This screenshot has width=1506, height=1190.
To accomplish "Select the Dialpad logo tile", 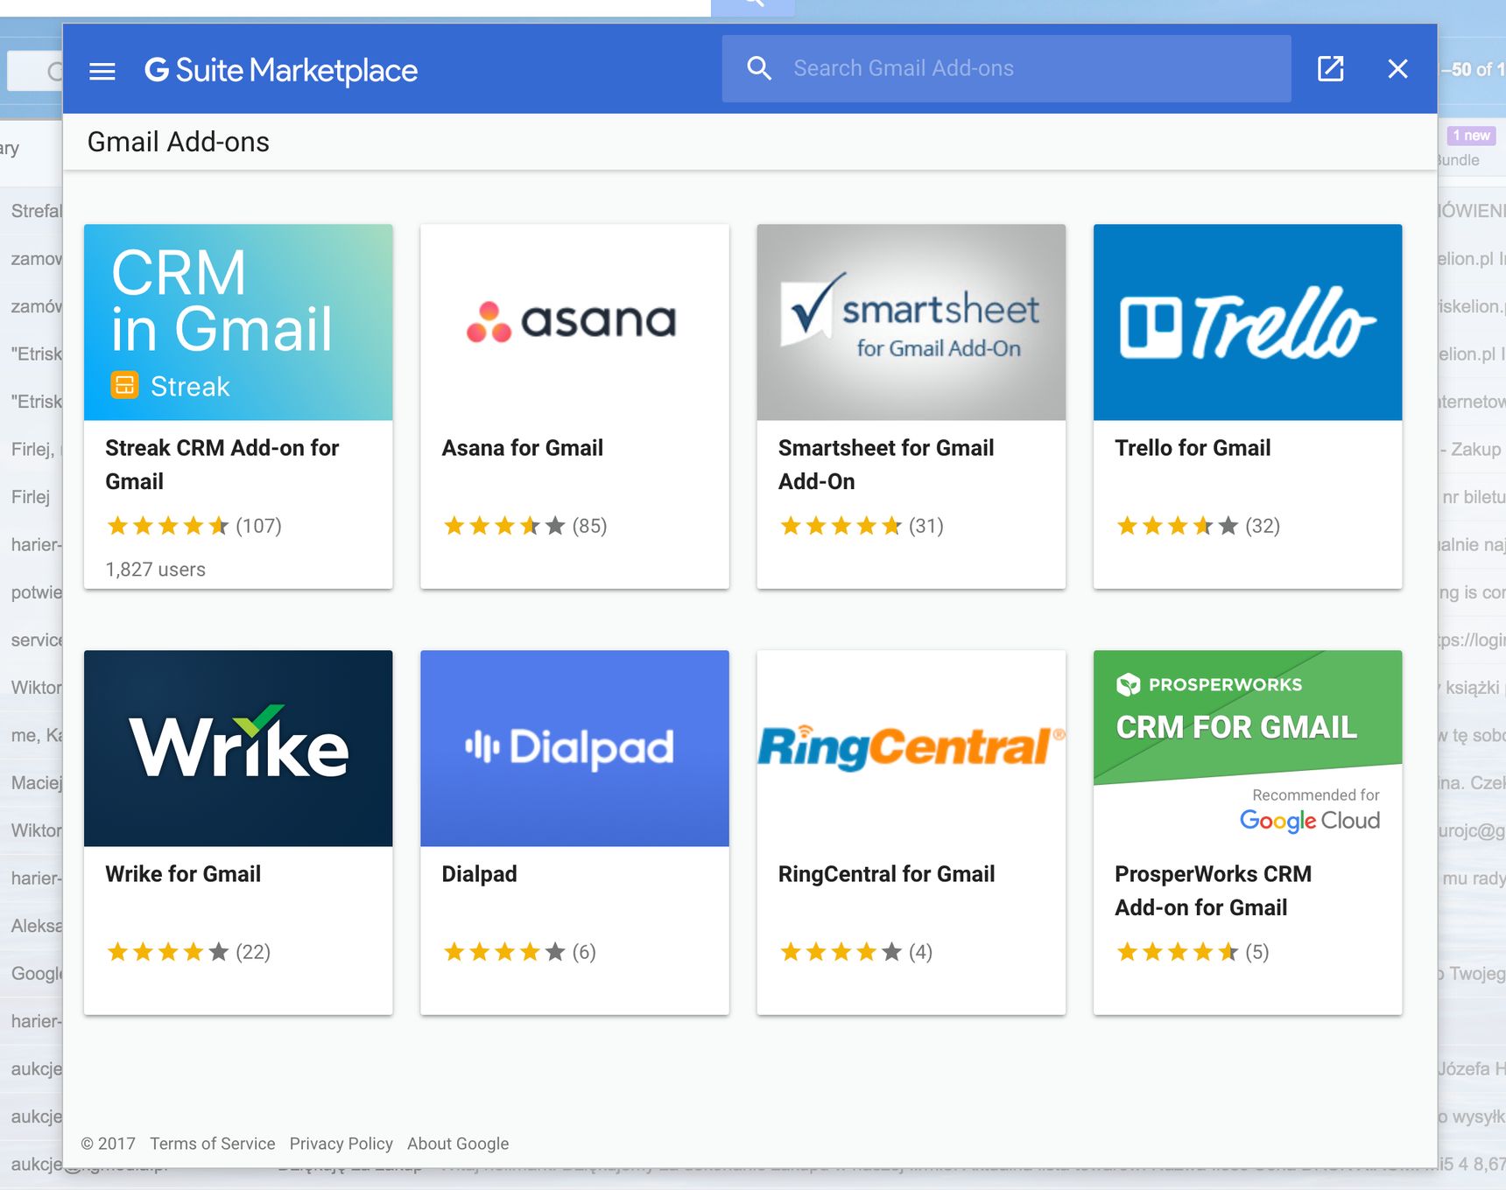I will click(x=574, y=748).
